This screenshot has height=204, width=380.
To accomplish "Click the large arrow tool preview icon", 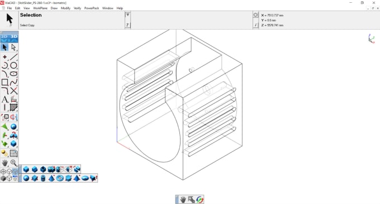I will (9, 19).
